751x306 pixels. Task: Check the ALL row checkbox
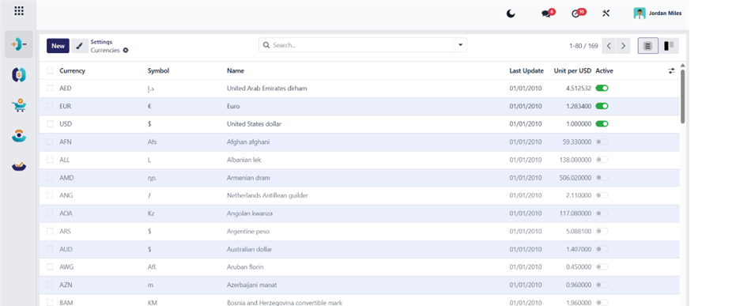click(x=50, y=160)
